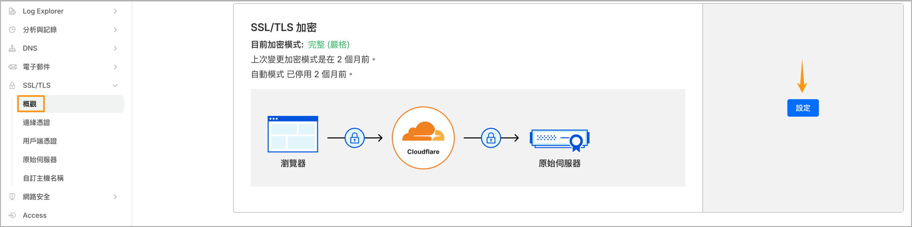Click the blue 設定 button
Screen dimensions: 912x227
pyautogui.click(x=803, y=108)
